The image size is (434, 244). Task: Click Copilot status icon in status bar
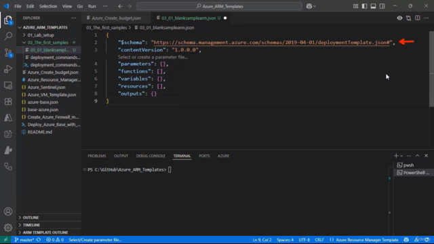click(406, 240)
